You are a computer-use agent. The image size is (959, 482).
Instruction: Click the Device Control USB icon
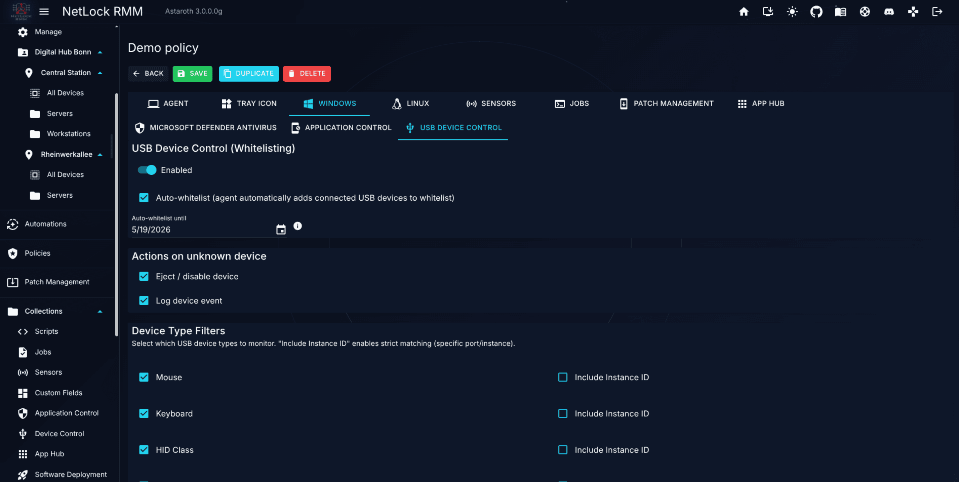(23, 434)
